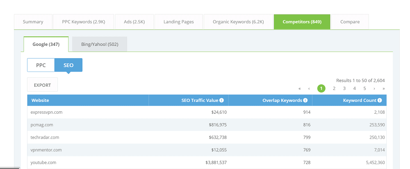410x169 pixels.
Task: Select the SEO toggle option
Action: (68, 65)
